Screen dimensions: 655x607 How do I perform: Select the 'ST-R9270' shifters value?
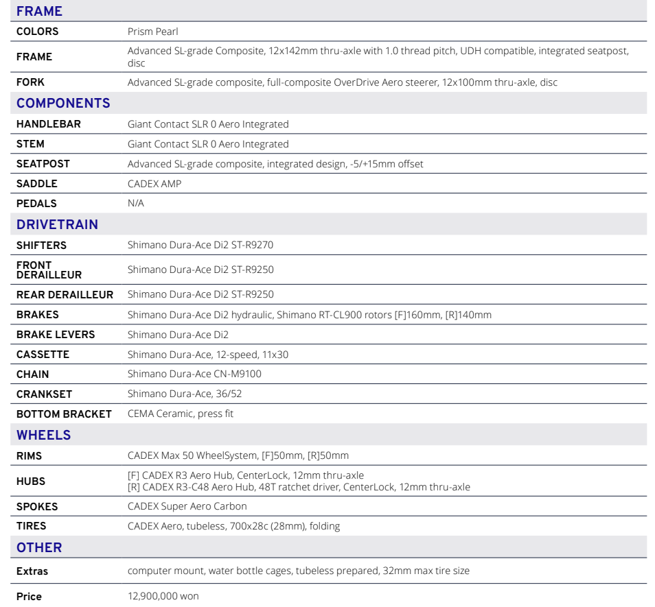[200, 245]
